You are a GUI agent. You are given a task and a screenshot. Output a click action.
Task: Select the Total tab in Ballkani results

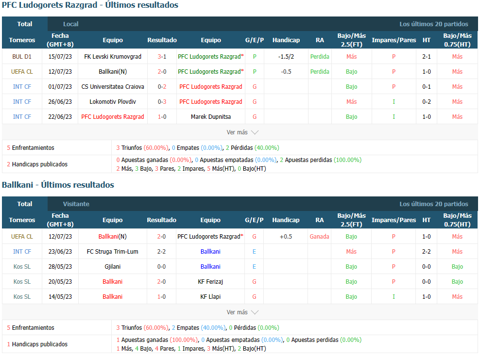pos(24,204)
